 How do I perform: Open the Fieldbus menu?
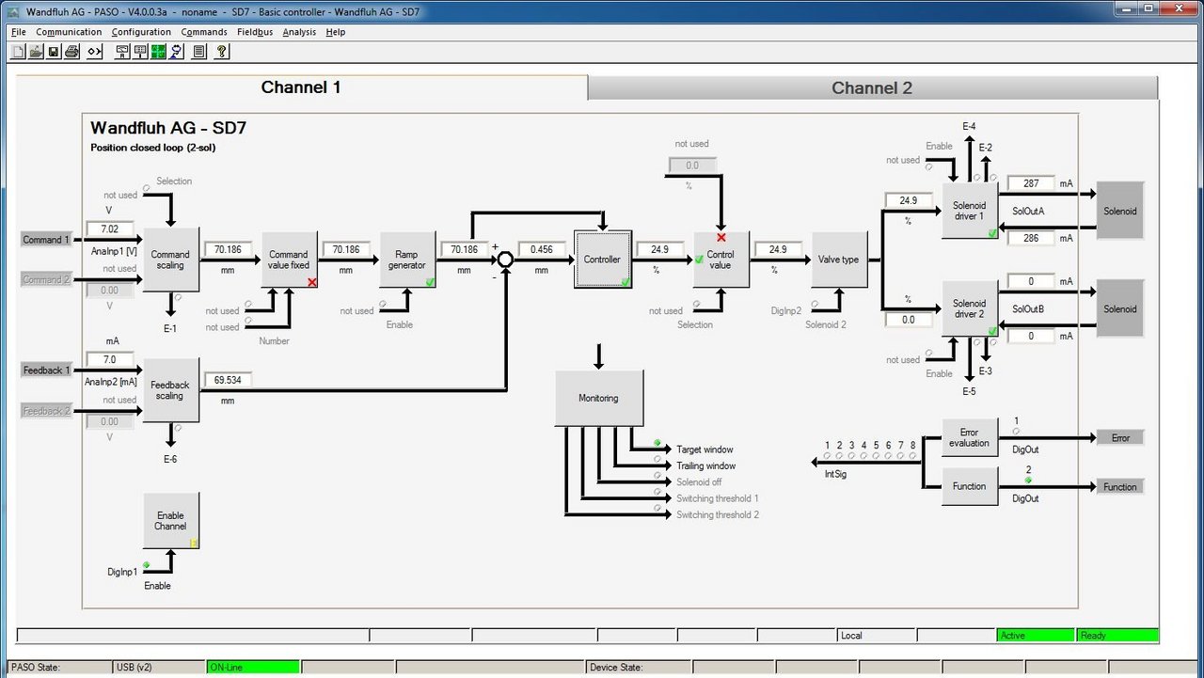[x=255, y=32]
